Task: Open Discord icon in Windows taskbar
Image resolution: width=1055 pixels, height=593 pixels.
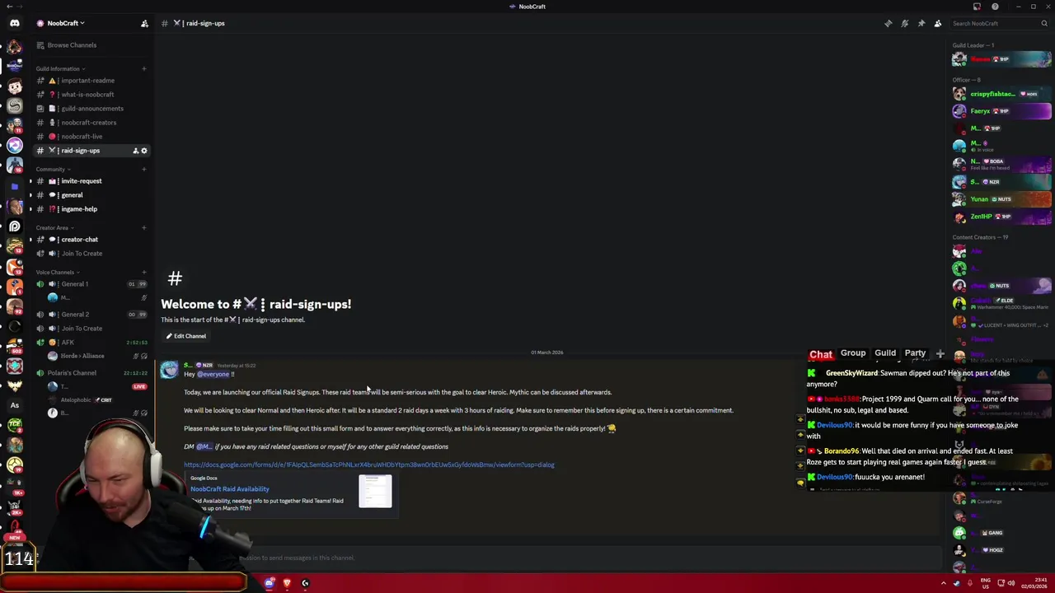Action: [269, 583]
